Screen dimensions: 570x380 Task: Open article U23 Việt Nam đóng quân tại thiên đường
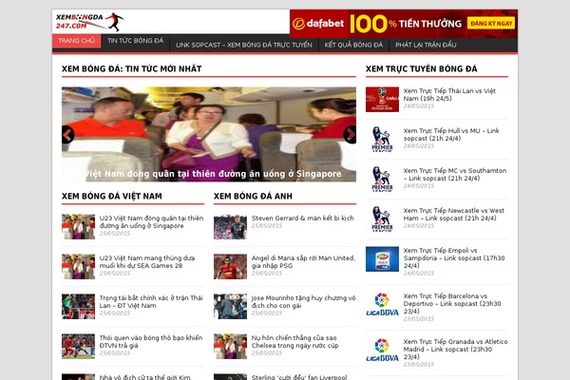[151, 221]
